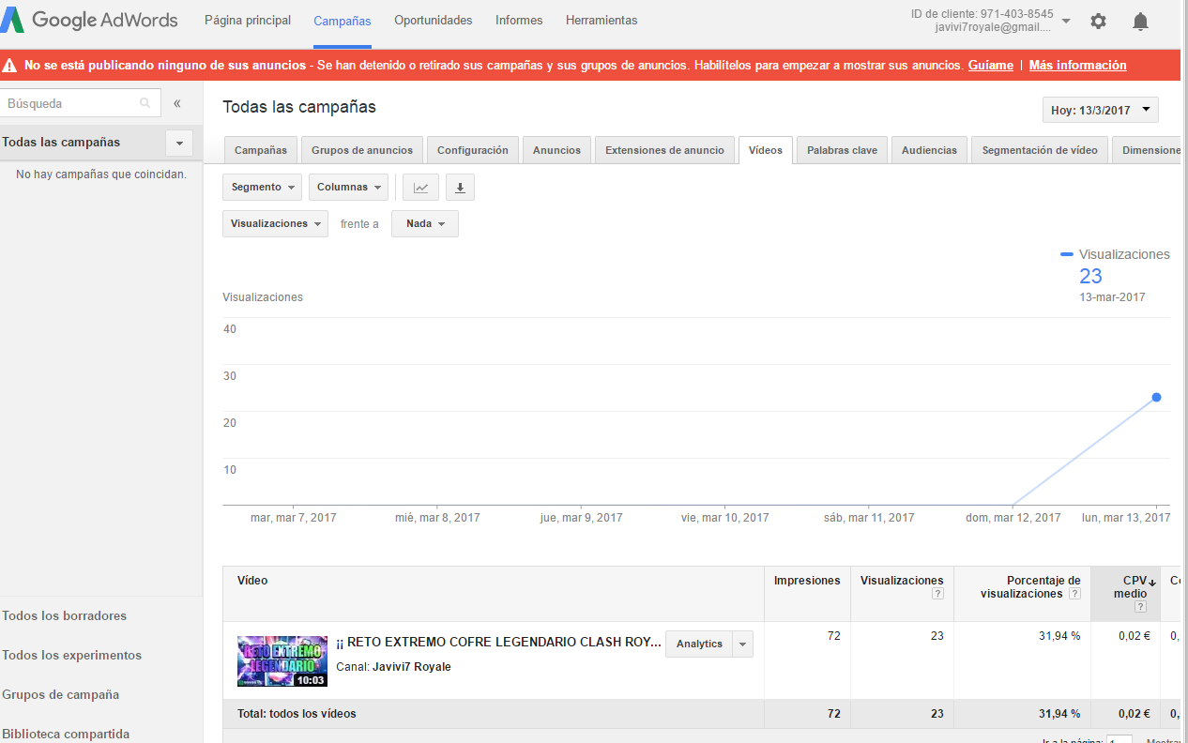Click the video thumbnail with 10:03 duration

[x=282, y=661]
